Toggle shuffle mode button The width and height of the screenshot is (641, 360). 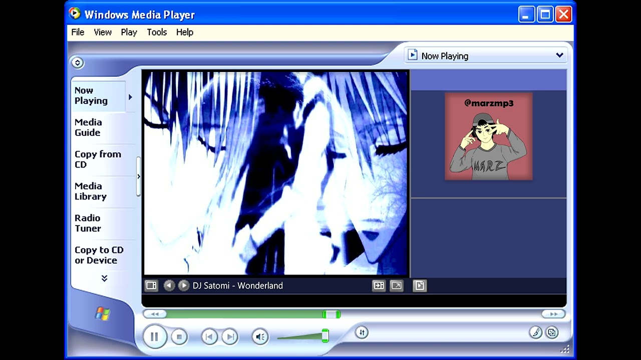[362, 332]
